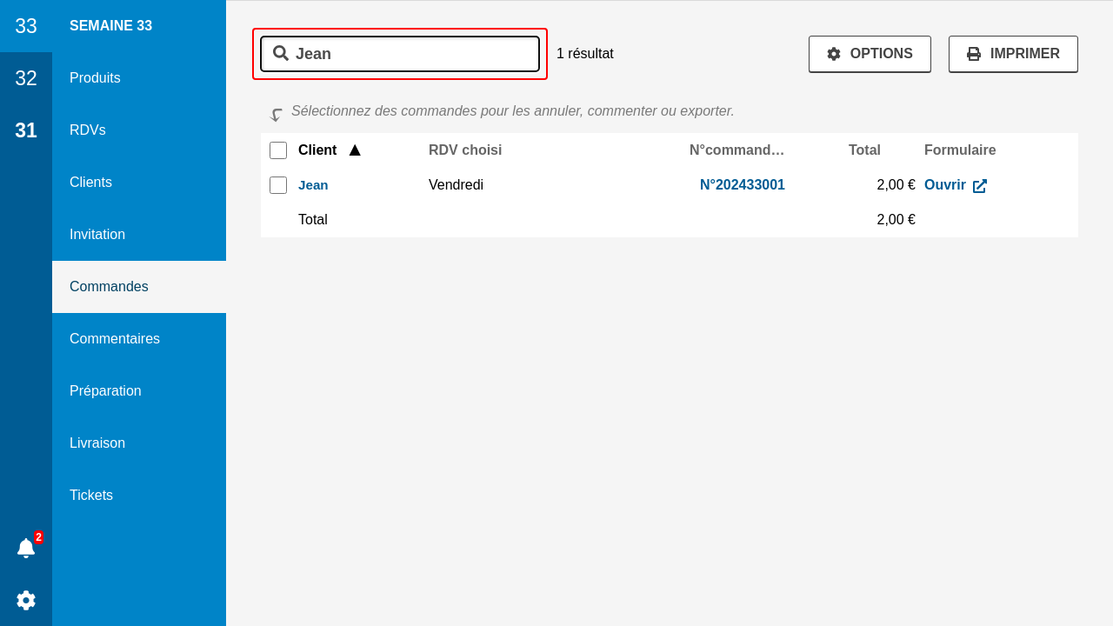Select the checkbox for Jean's order
Viewport: 1113px width, 626px height.
pos(278,185)
